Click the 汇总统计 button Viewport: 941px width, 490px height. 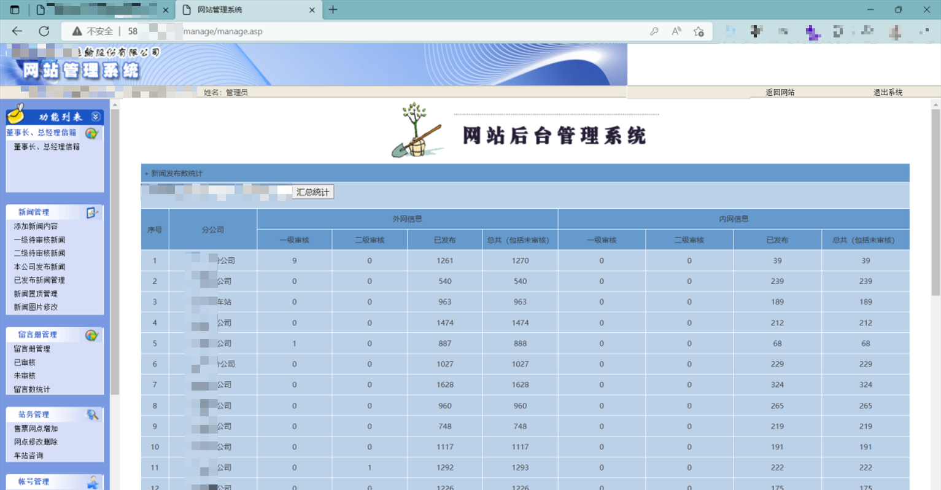coord(312,192)
